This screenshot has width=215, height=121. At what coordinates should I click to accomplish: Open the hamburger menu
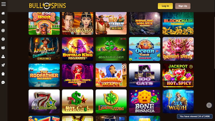click(3, 4)
